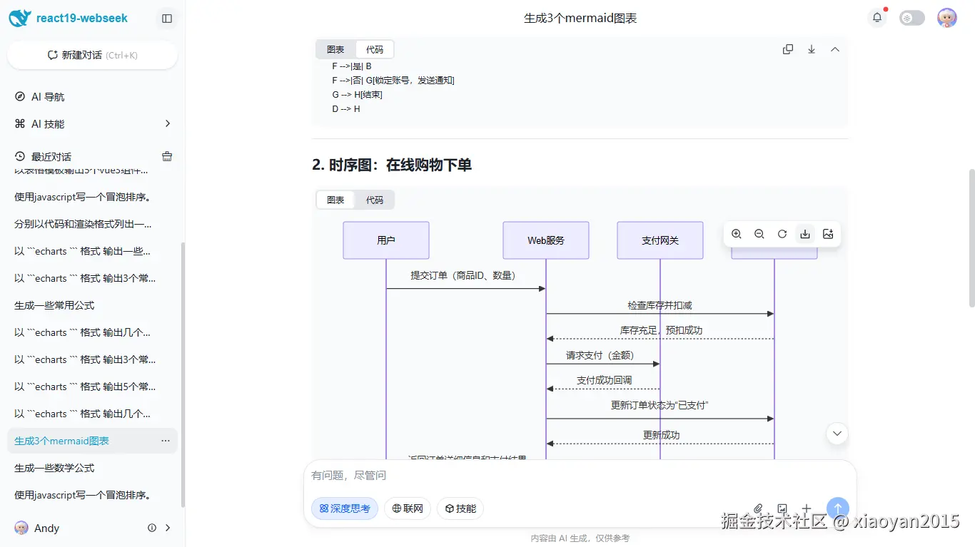
Task: Download the sequence diagram file
Action: [x=805, y=234]
